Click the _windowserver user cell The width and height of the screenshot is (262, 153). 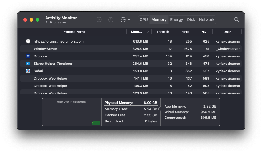click(228, 49)
